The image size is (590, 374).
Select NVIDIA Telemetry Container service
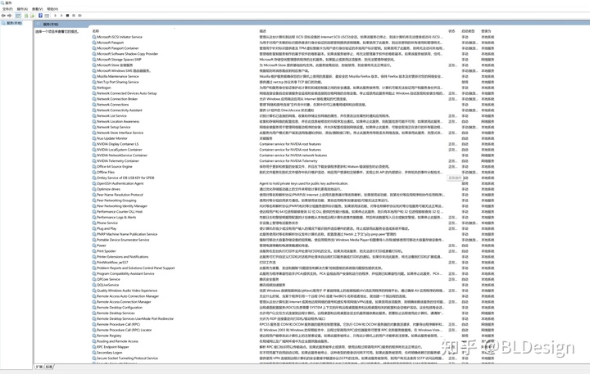(x=118, y=161)
